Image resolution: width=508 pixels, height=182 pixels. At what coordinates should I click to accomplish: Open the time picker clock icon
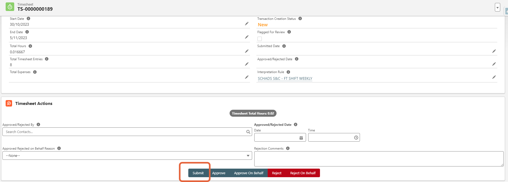pos(356,138)
